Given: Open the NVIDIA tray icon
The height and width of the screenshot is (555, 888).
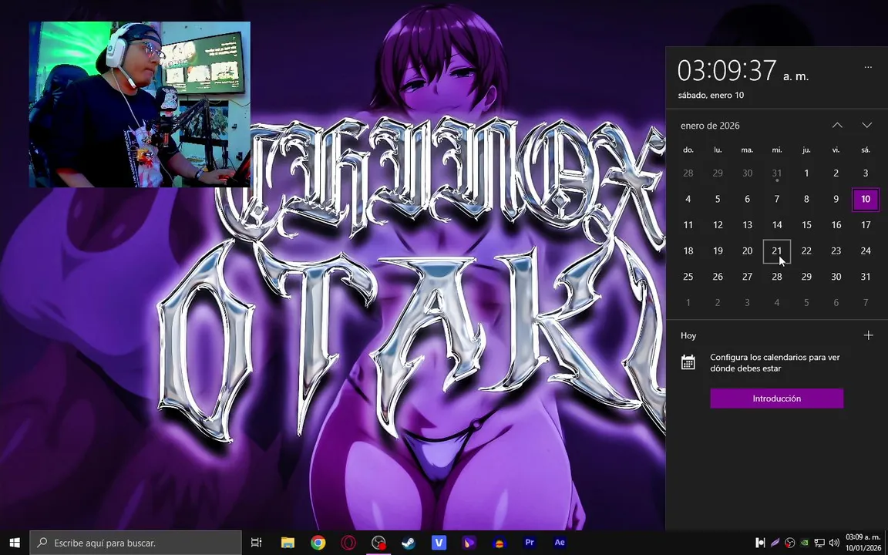Looking at the screenshot, I should (805, 543).
